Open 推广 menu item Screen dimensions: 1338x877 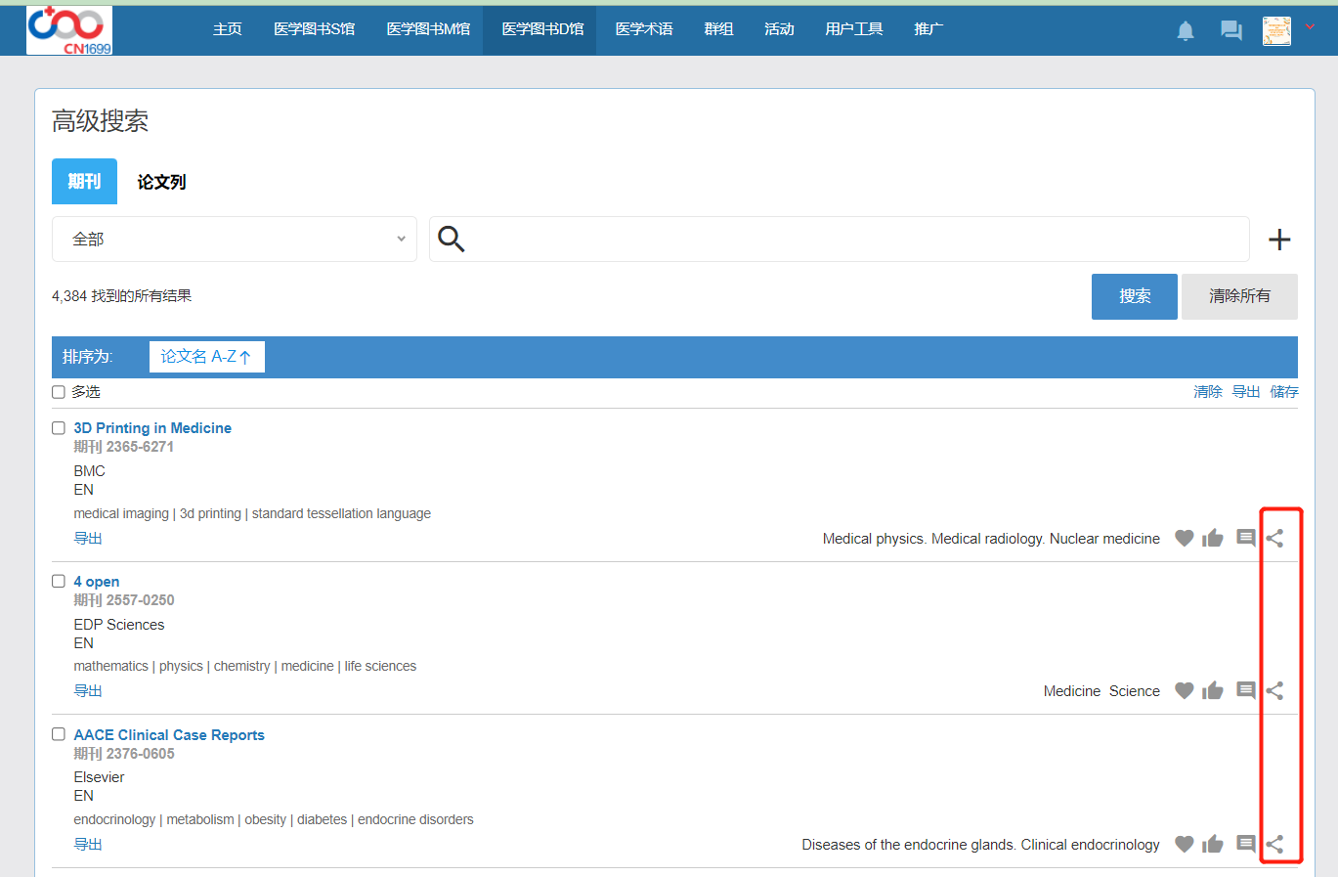coord(928,29)
